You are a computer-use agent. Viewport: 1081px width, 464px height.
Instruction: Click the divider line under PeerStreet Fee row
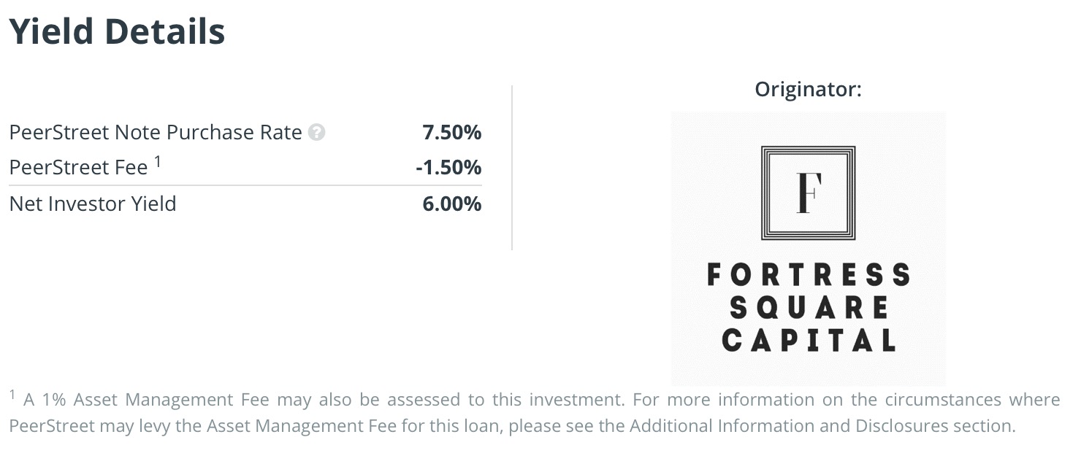(x=245, y=186)
